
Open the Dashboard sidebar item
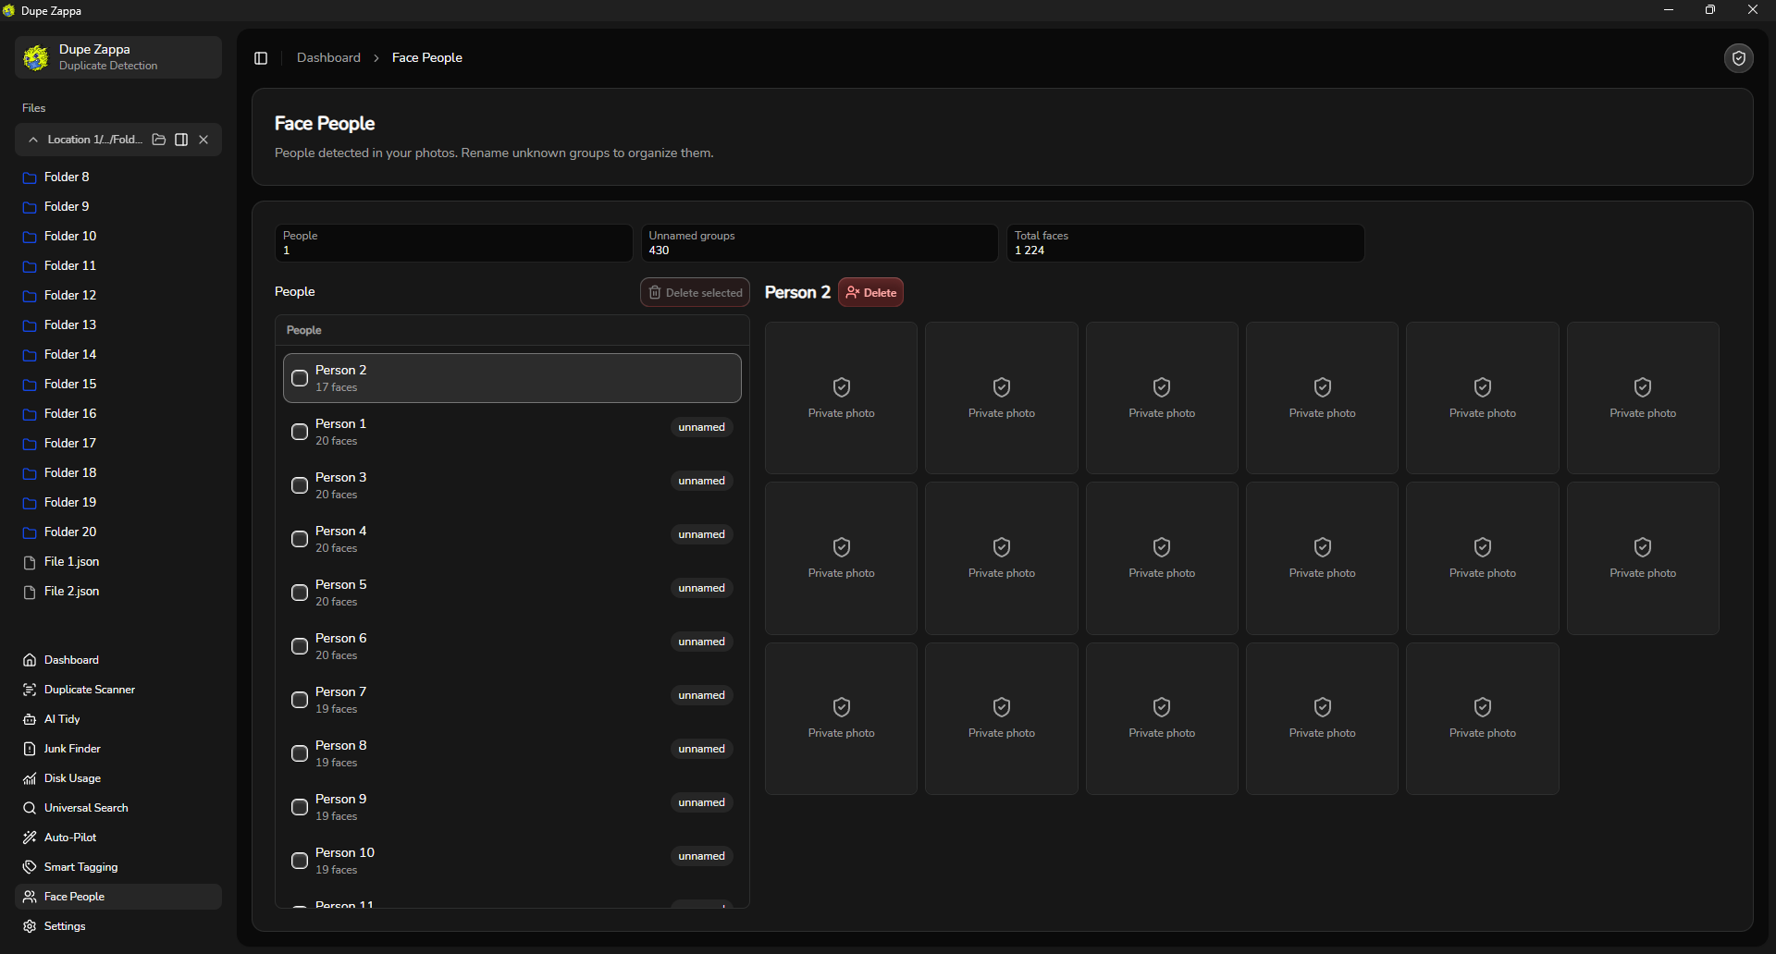tap(118, 660)
